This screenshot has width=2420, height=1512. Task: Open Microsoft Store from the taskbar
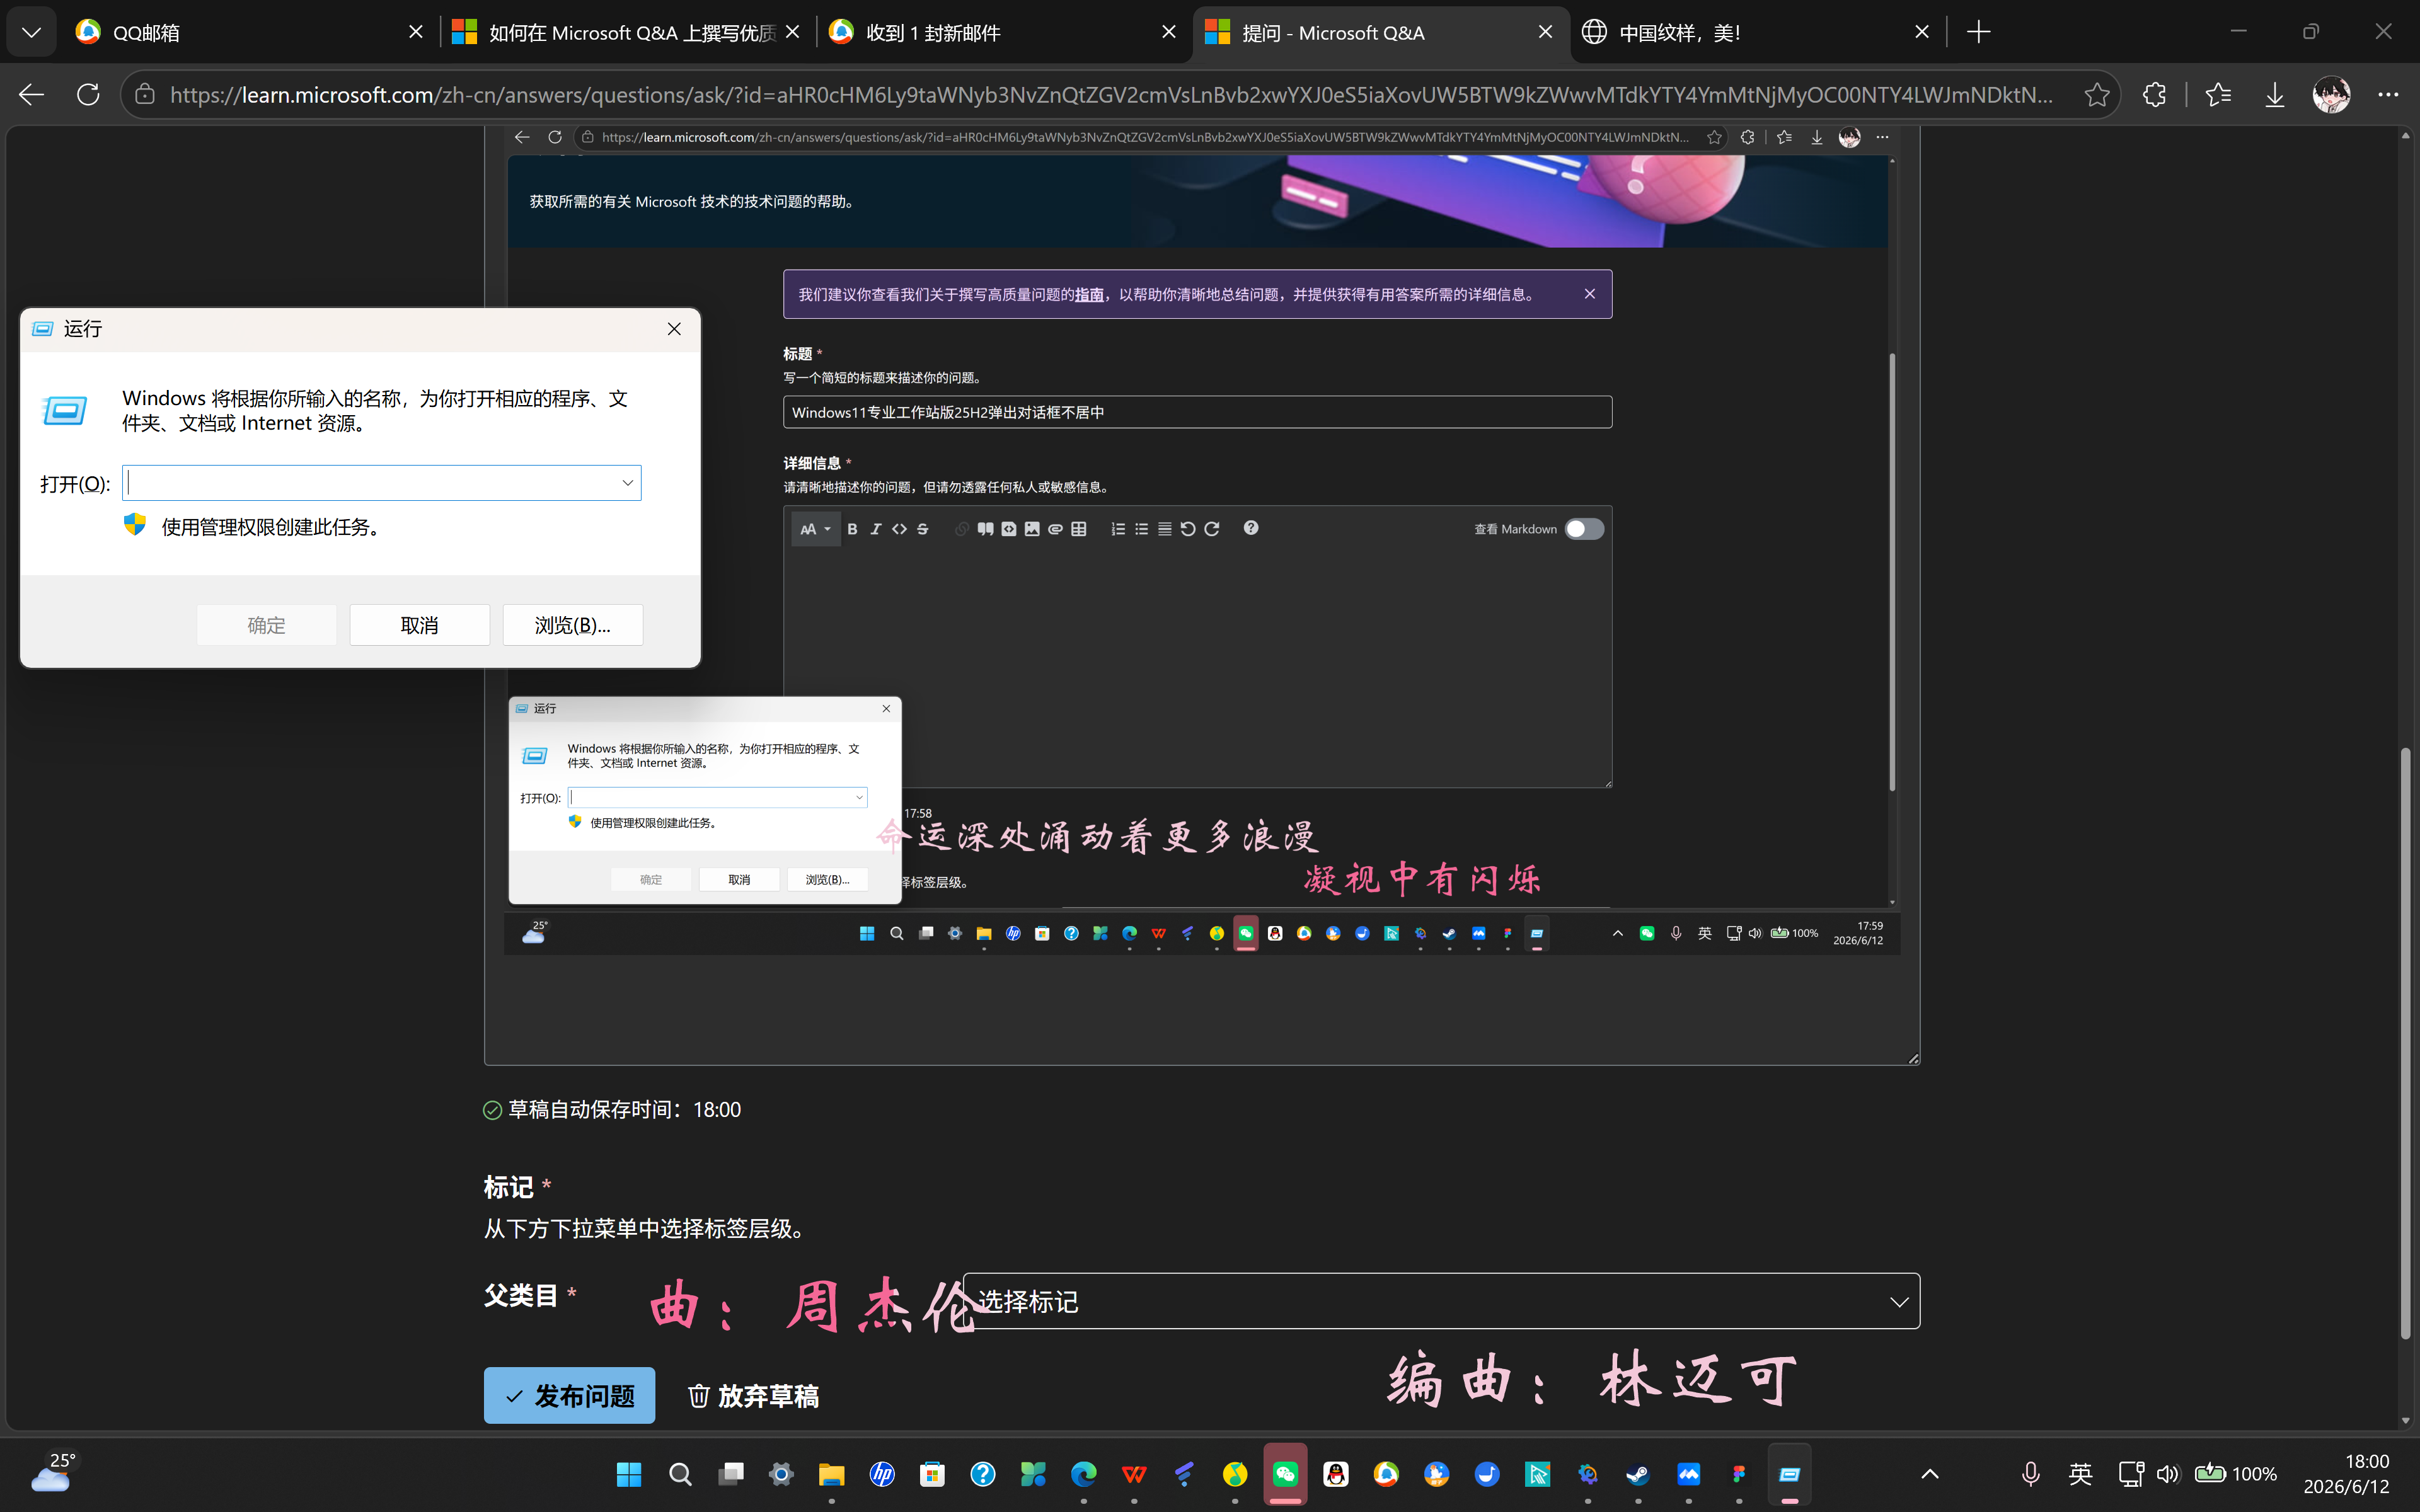coord(932,1474)
